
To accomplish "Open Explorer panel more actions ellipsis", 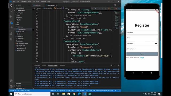I will (29, 5).
